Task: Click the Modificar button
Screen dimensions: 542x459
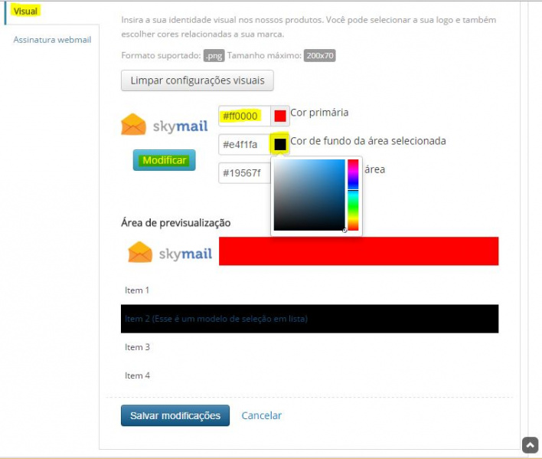Action: pos(164,160)
